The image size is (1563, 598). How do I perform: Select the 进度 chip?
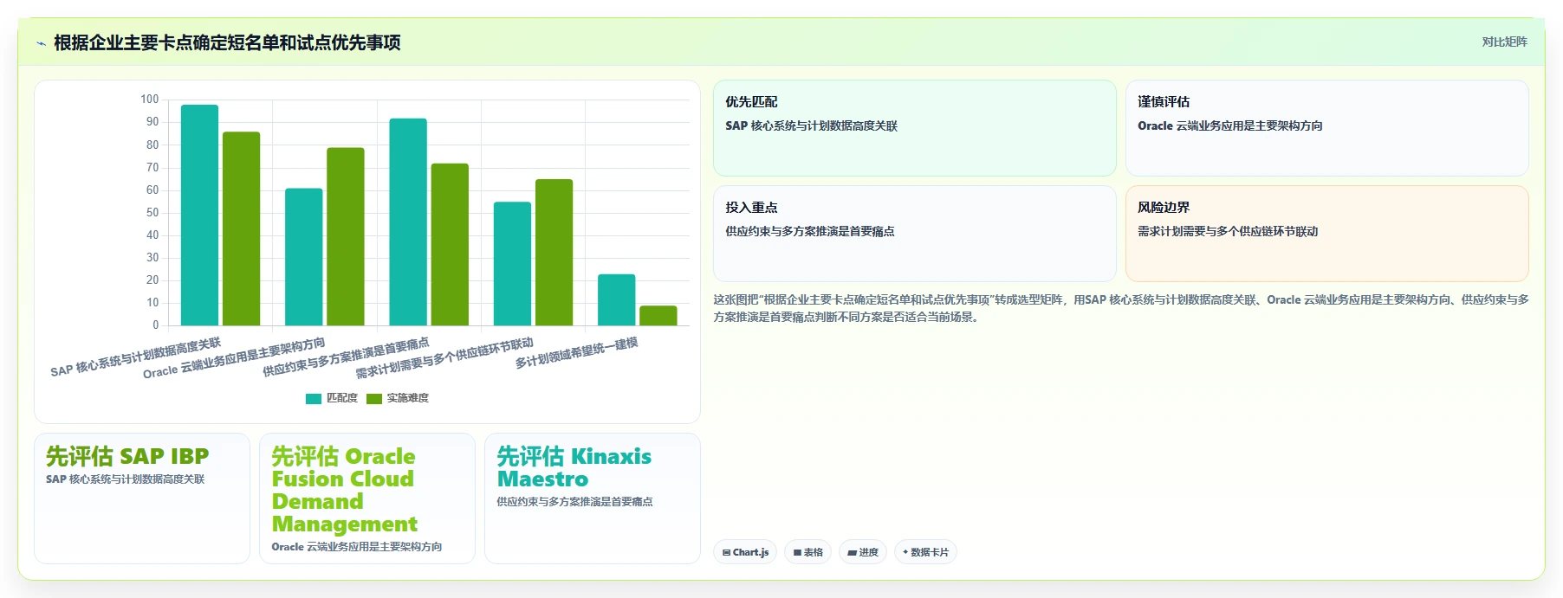click(863, 552)
